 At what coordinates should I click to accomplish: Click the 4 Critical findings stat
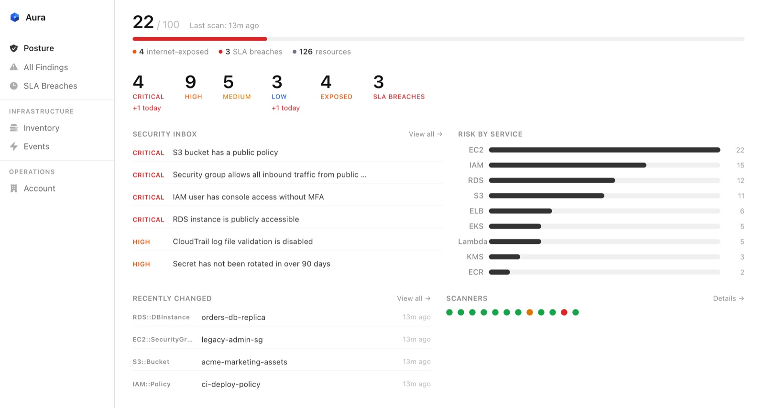pos(148,93)
